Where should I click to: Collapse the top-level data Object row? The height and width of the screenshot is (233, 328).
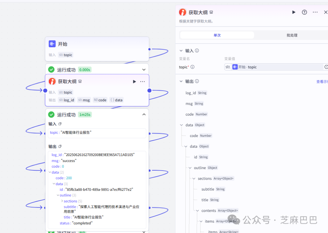(x=181, y=125)
